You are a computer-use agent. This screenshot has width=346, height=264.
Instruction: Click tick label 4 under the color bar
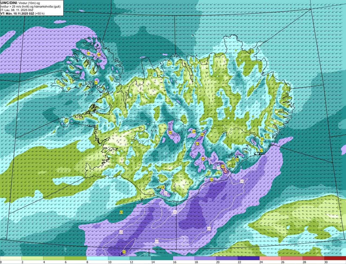click(44, 262)
